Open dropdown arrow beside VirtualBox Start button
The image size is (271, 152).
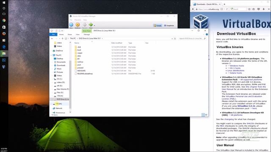click(x=94, y=25)
